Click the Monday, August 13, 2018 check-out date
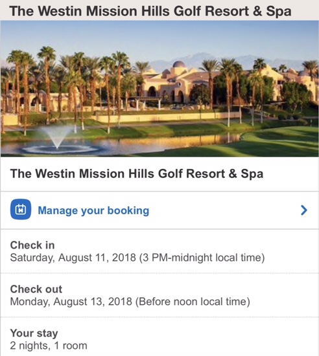The width and height of the screenshot is (319, 356). (x=71, y=302)
